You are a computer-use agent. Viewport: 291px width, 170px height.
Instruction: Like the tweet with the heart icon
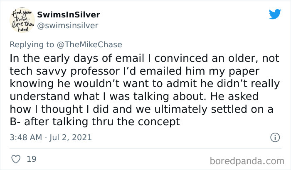point(15,159)
